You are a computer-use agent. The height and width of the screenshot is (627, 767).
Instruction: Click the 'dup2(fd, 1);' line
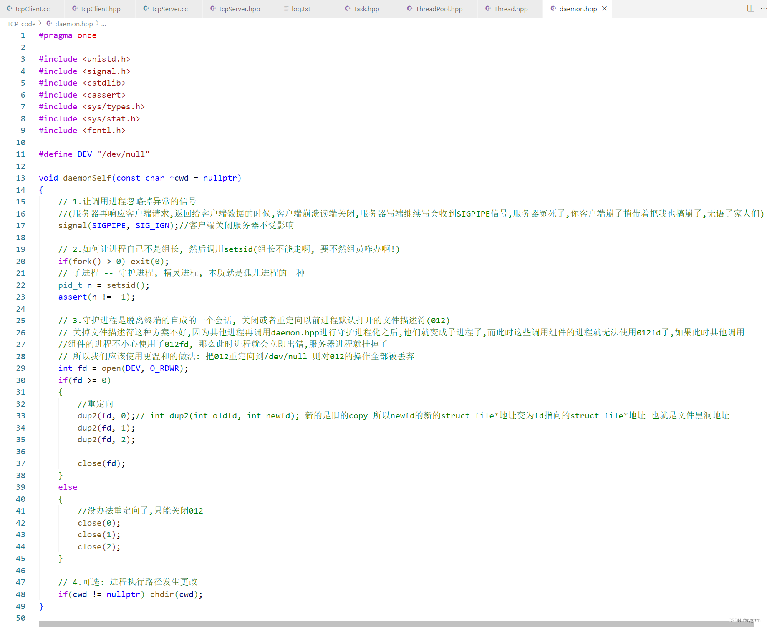click(x=106, y=428)
